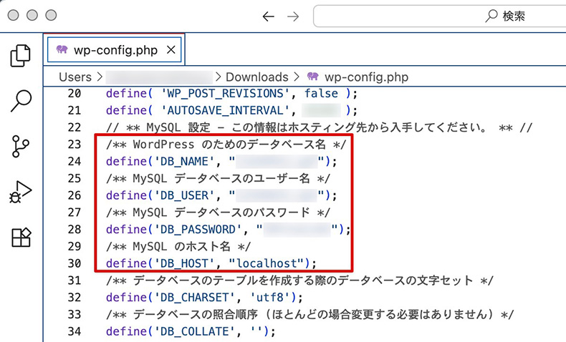Click the macOS yellow minimize window button
Screen dimensions: 566x342
click(x=32, y=15)
